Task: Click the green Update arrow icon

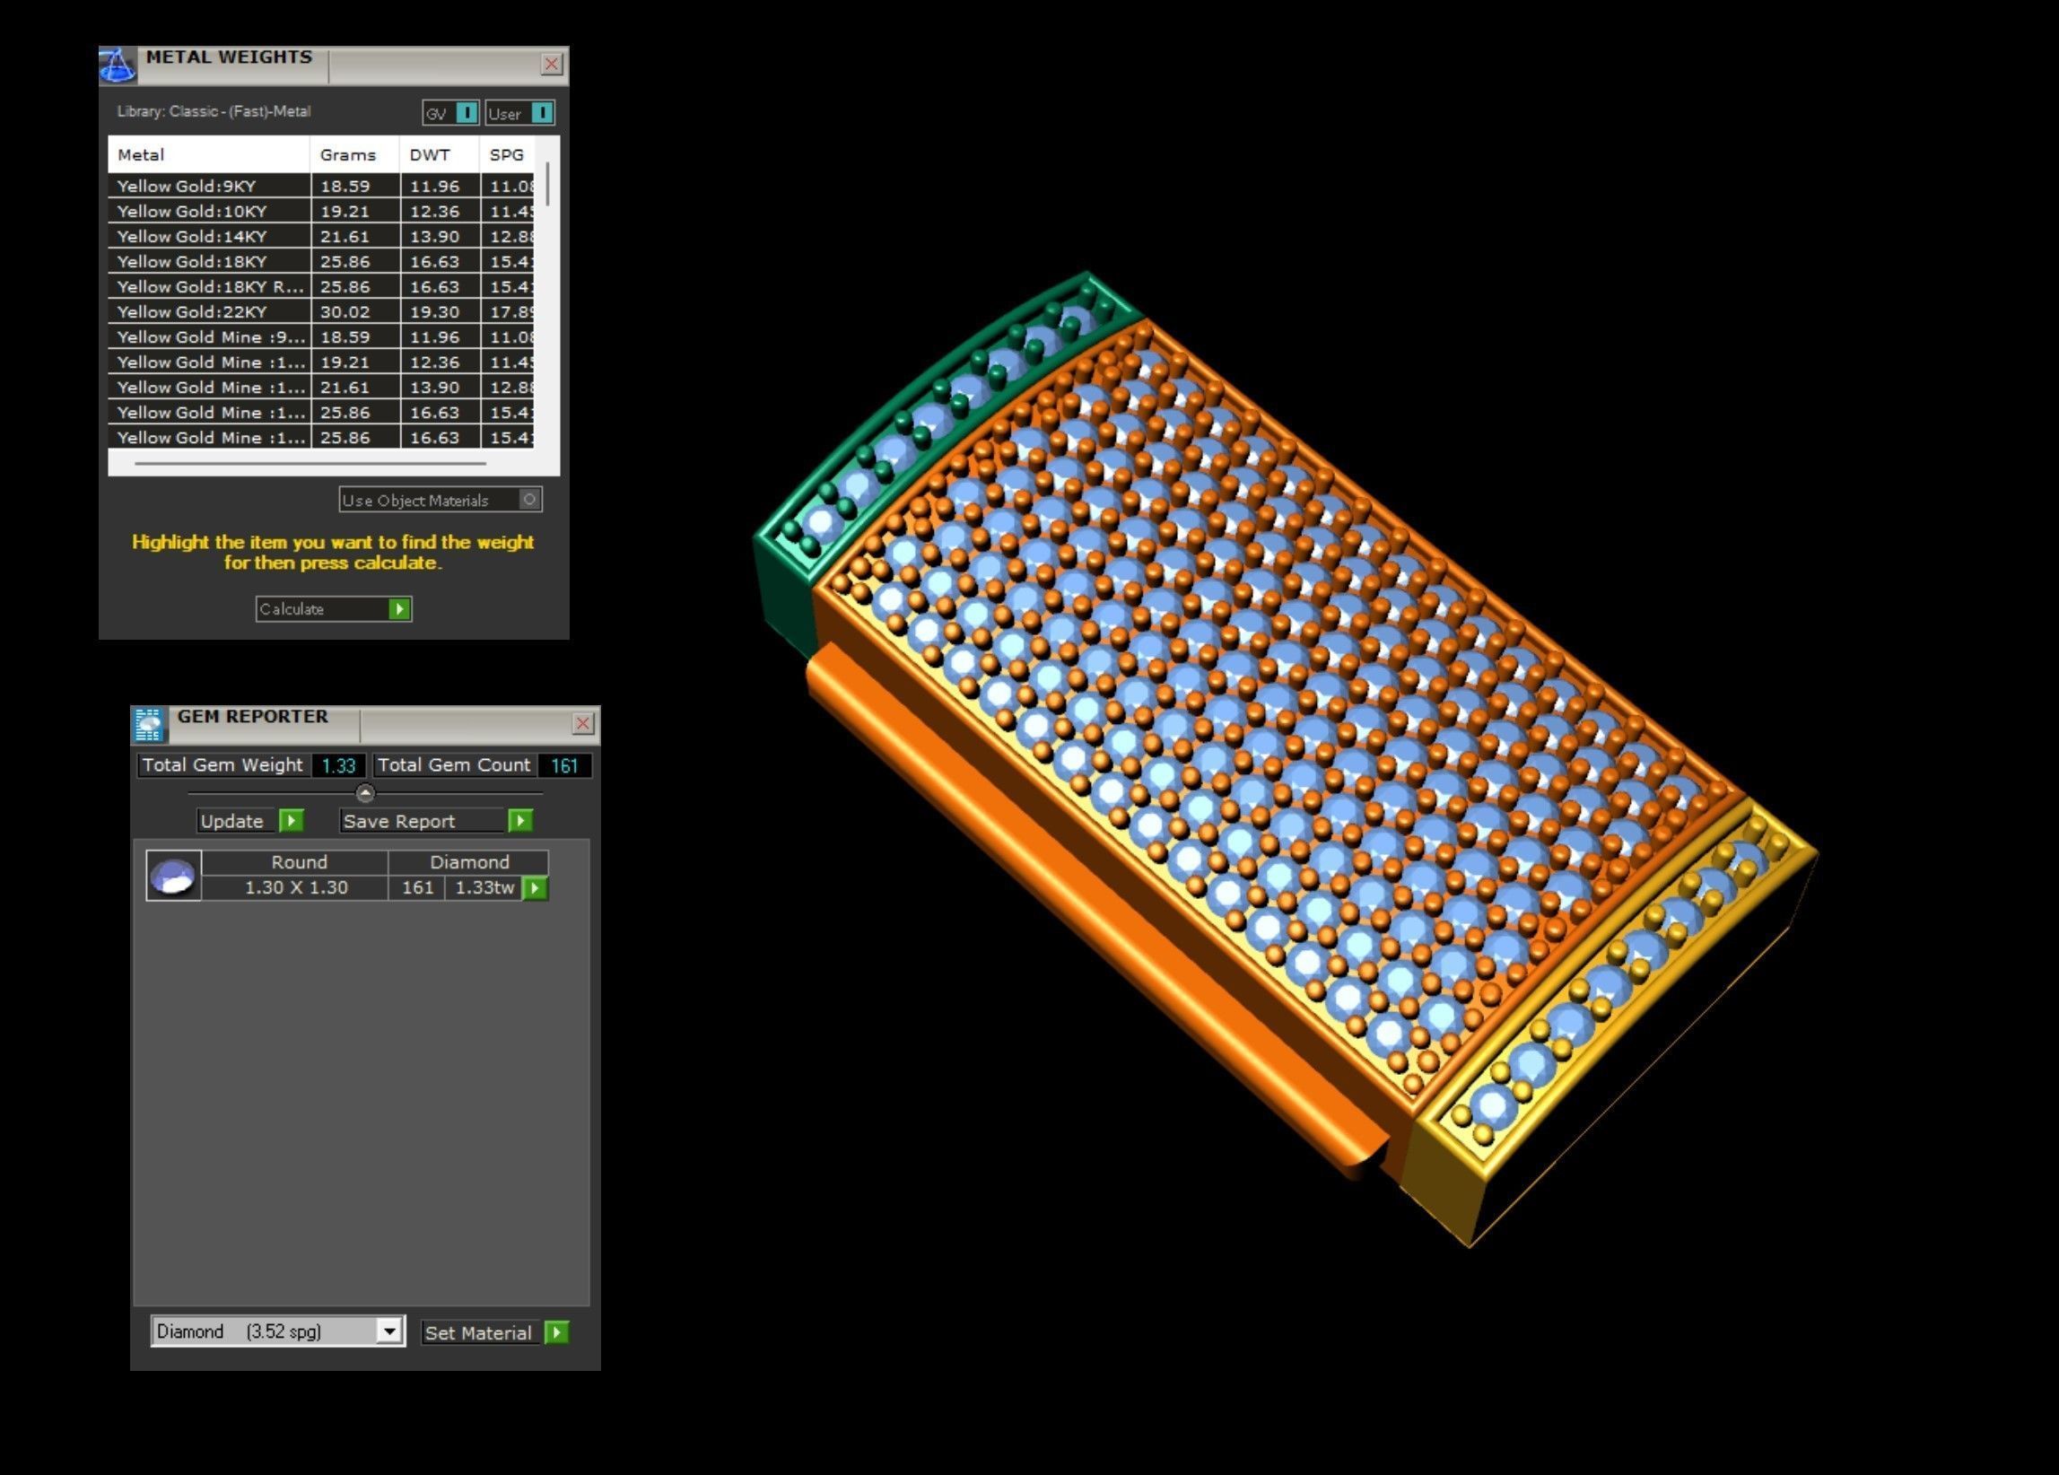Action: pos(291,821)
